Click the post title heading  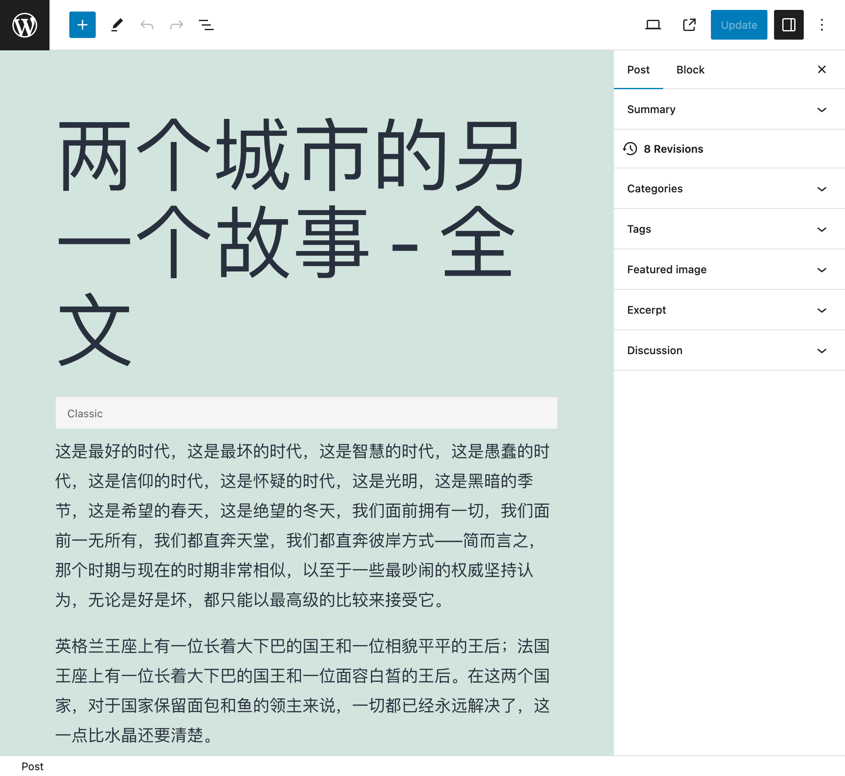[307, 242]
